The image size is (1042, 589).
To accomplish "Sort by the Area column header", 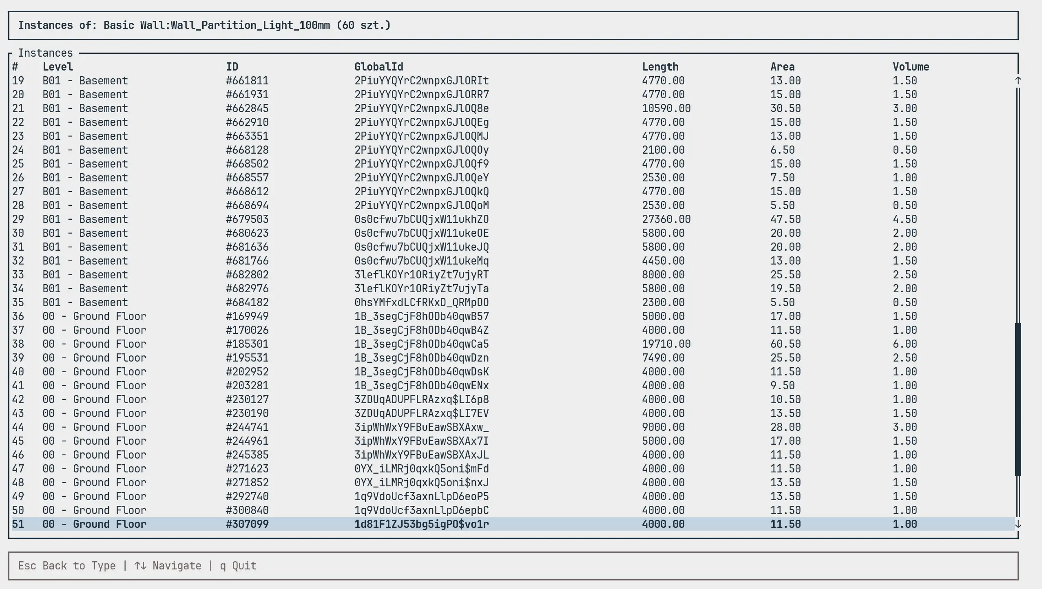I will click(x=782, y=66).
